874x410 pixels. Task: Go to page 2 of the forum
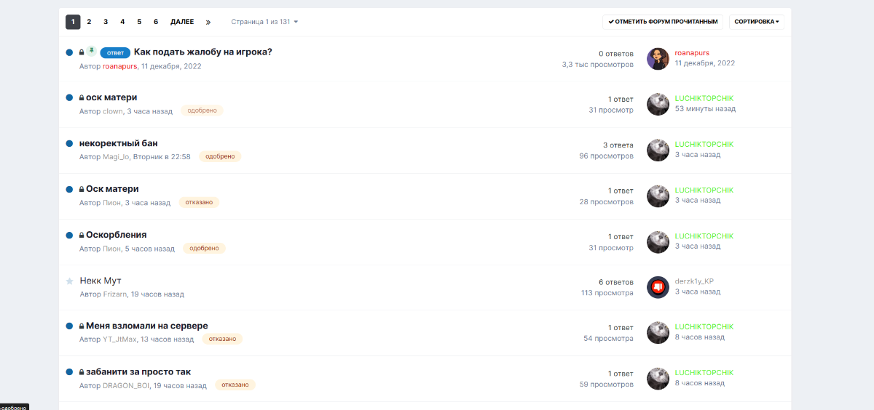pos(89,22)
